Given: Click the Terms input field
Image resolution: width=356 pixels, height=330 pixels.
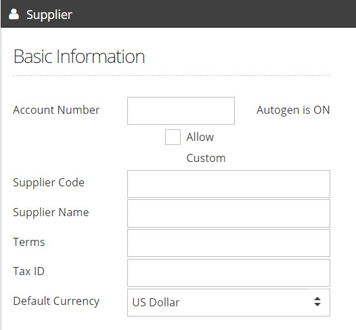Looking at the screenshot, I should tap(229, 243).
